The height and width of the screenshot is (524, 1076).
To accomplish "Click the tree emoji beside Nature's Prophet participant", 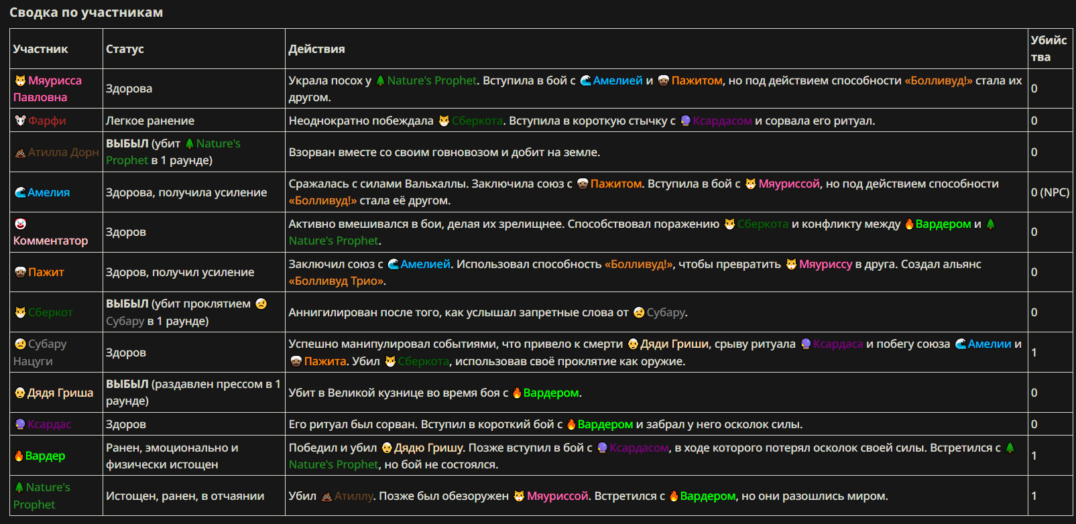I will (19, 487).
